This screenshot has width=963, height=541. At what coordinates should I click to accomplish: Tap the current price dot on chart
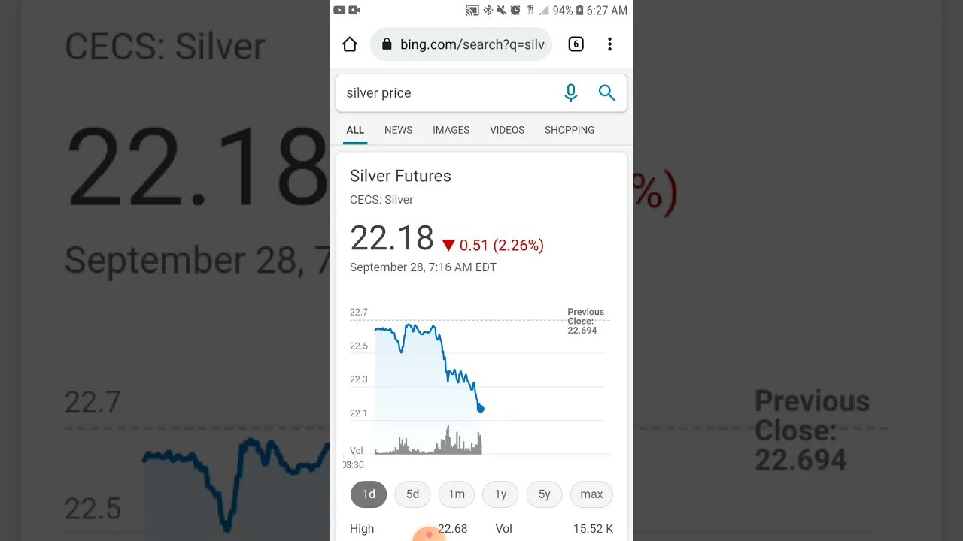tap(481, 409)
